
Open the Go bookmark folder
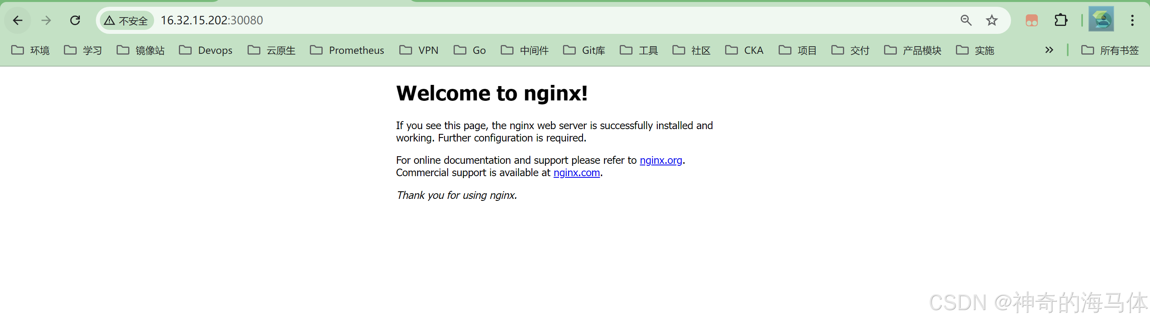click(470, 50)
